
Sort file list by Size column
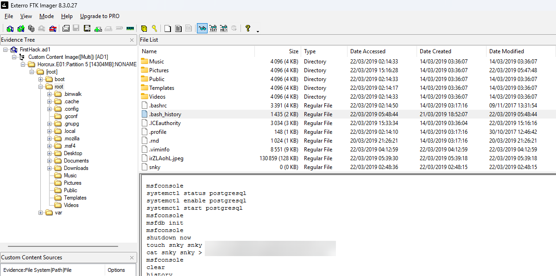278,51
